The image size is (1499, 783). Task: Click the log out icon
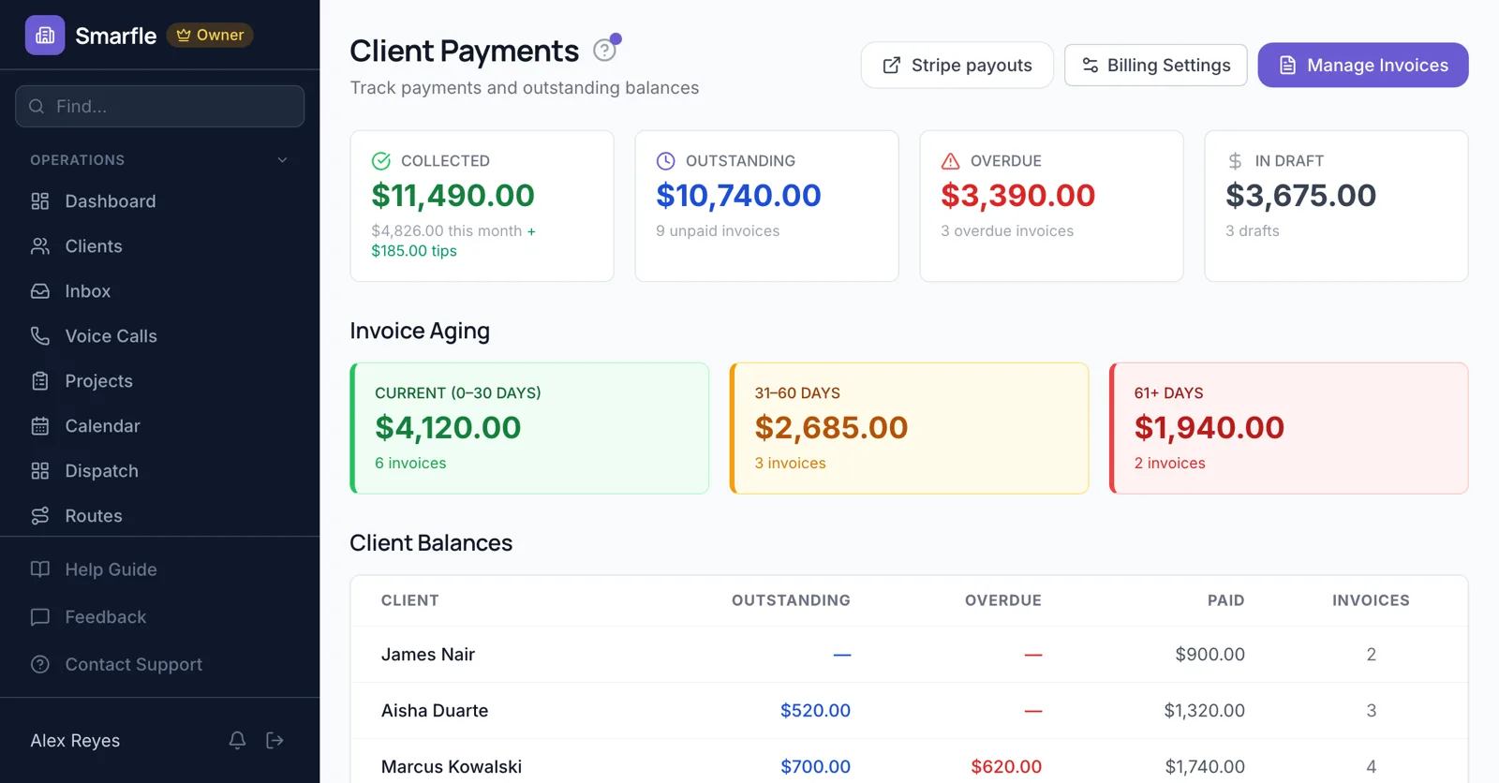click(275, 741)
